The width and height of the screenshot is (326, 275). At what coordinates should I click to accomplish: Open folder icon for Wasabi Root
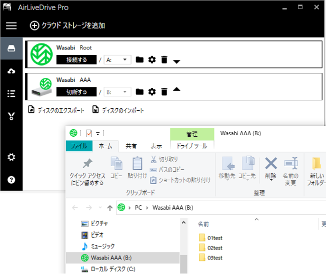pos(139,60)
